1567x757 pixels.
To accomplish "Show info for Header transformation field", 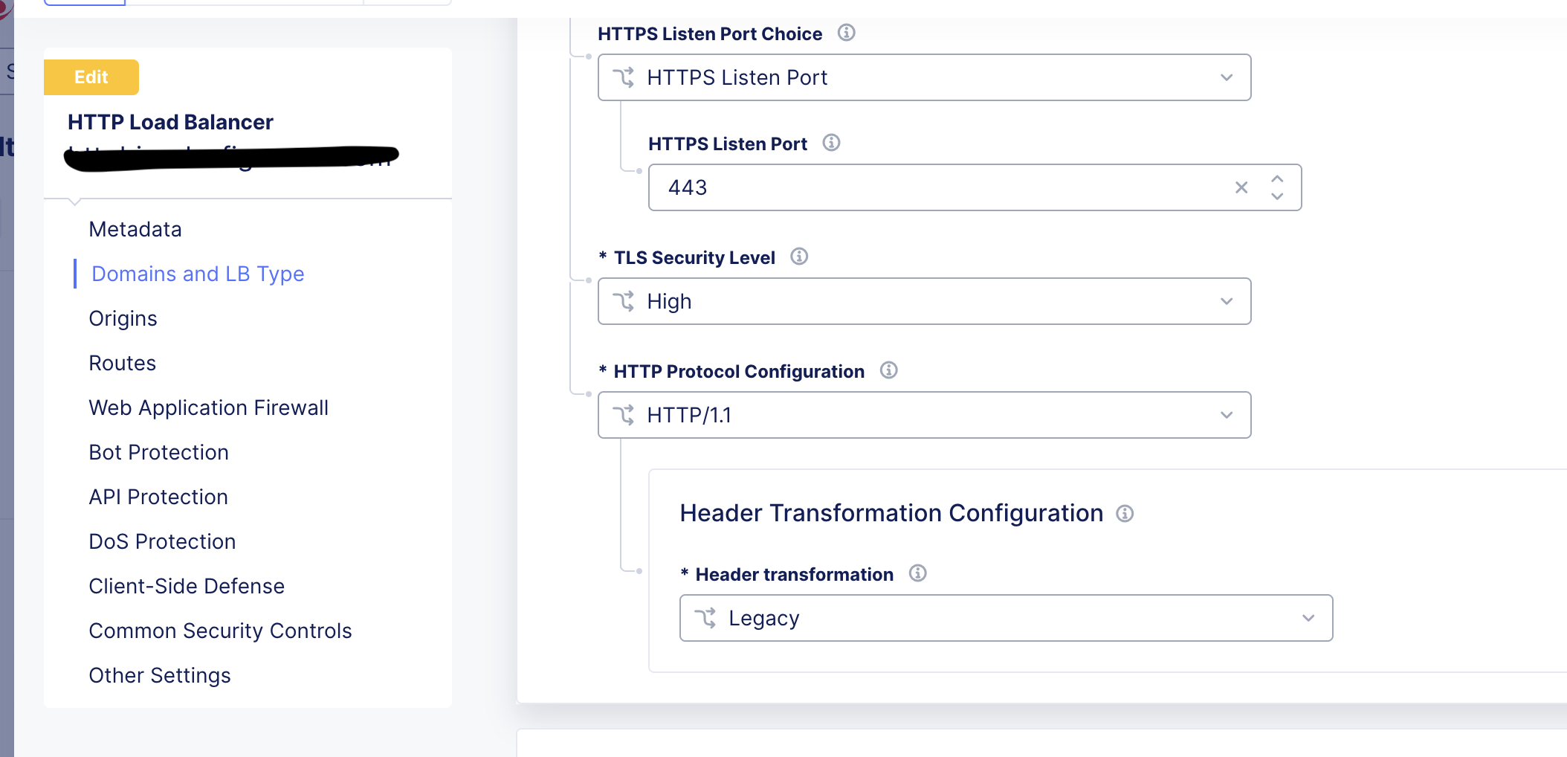I will click(x=917, y=573).
